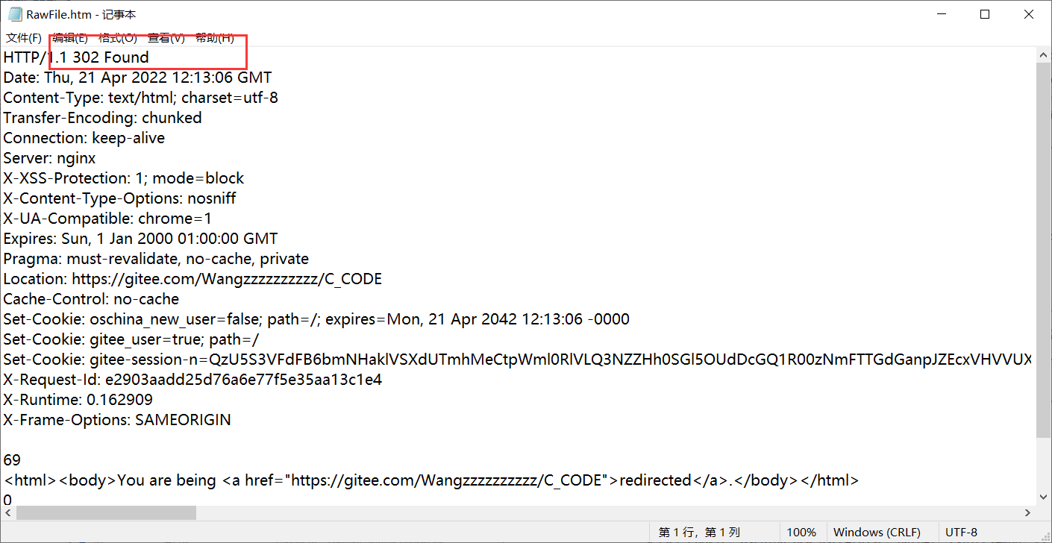Open the 文件(F) menu
Image resolution: width=1052 pixels, height=543 pixels.
[x=24, y=38]
